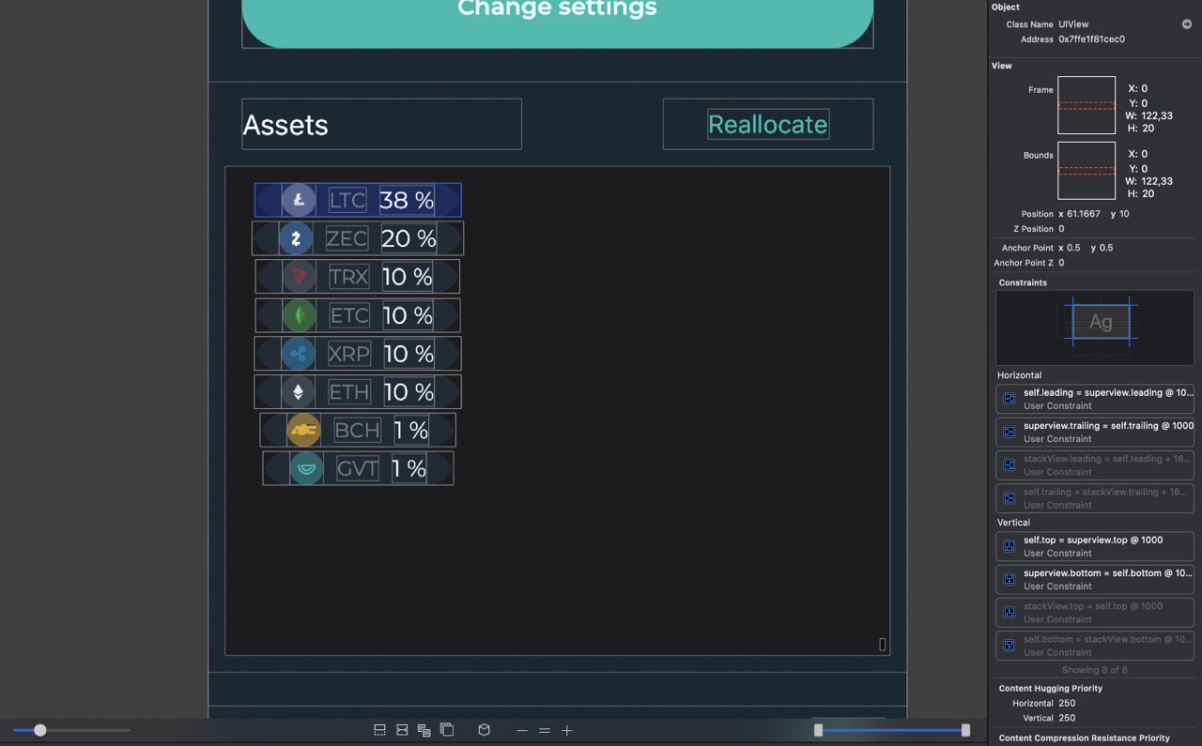The image size is (1202, 746).
Task: Open the self.leading = superview.leading constraint
Action: (1095, 399)
